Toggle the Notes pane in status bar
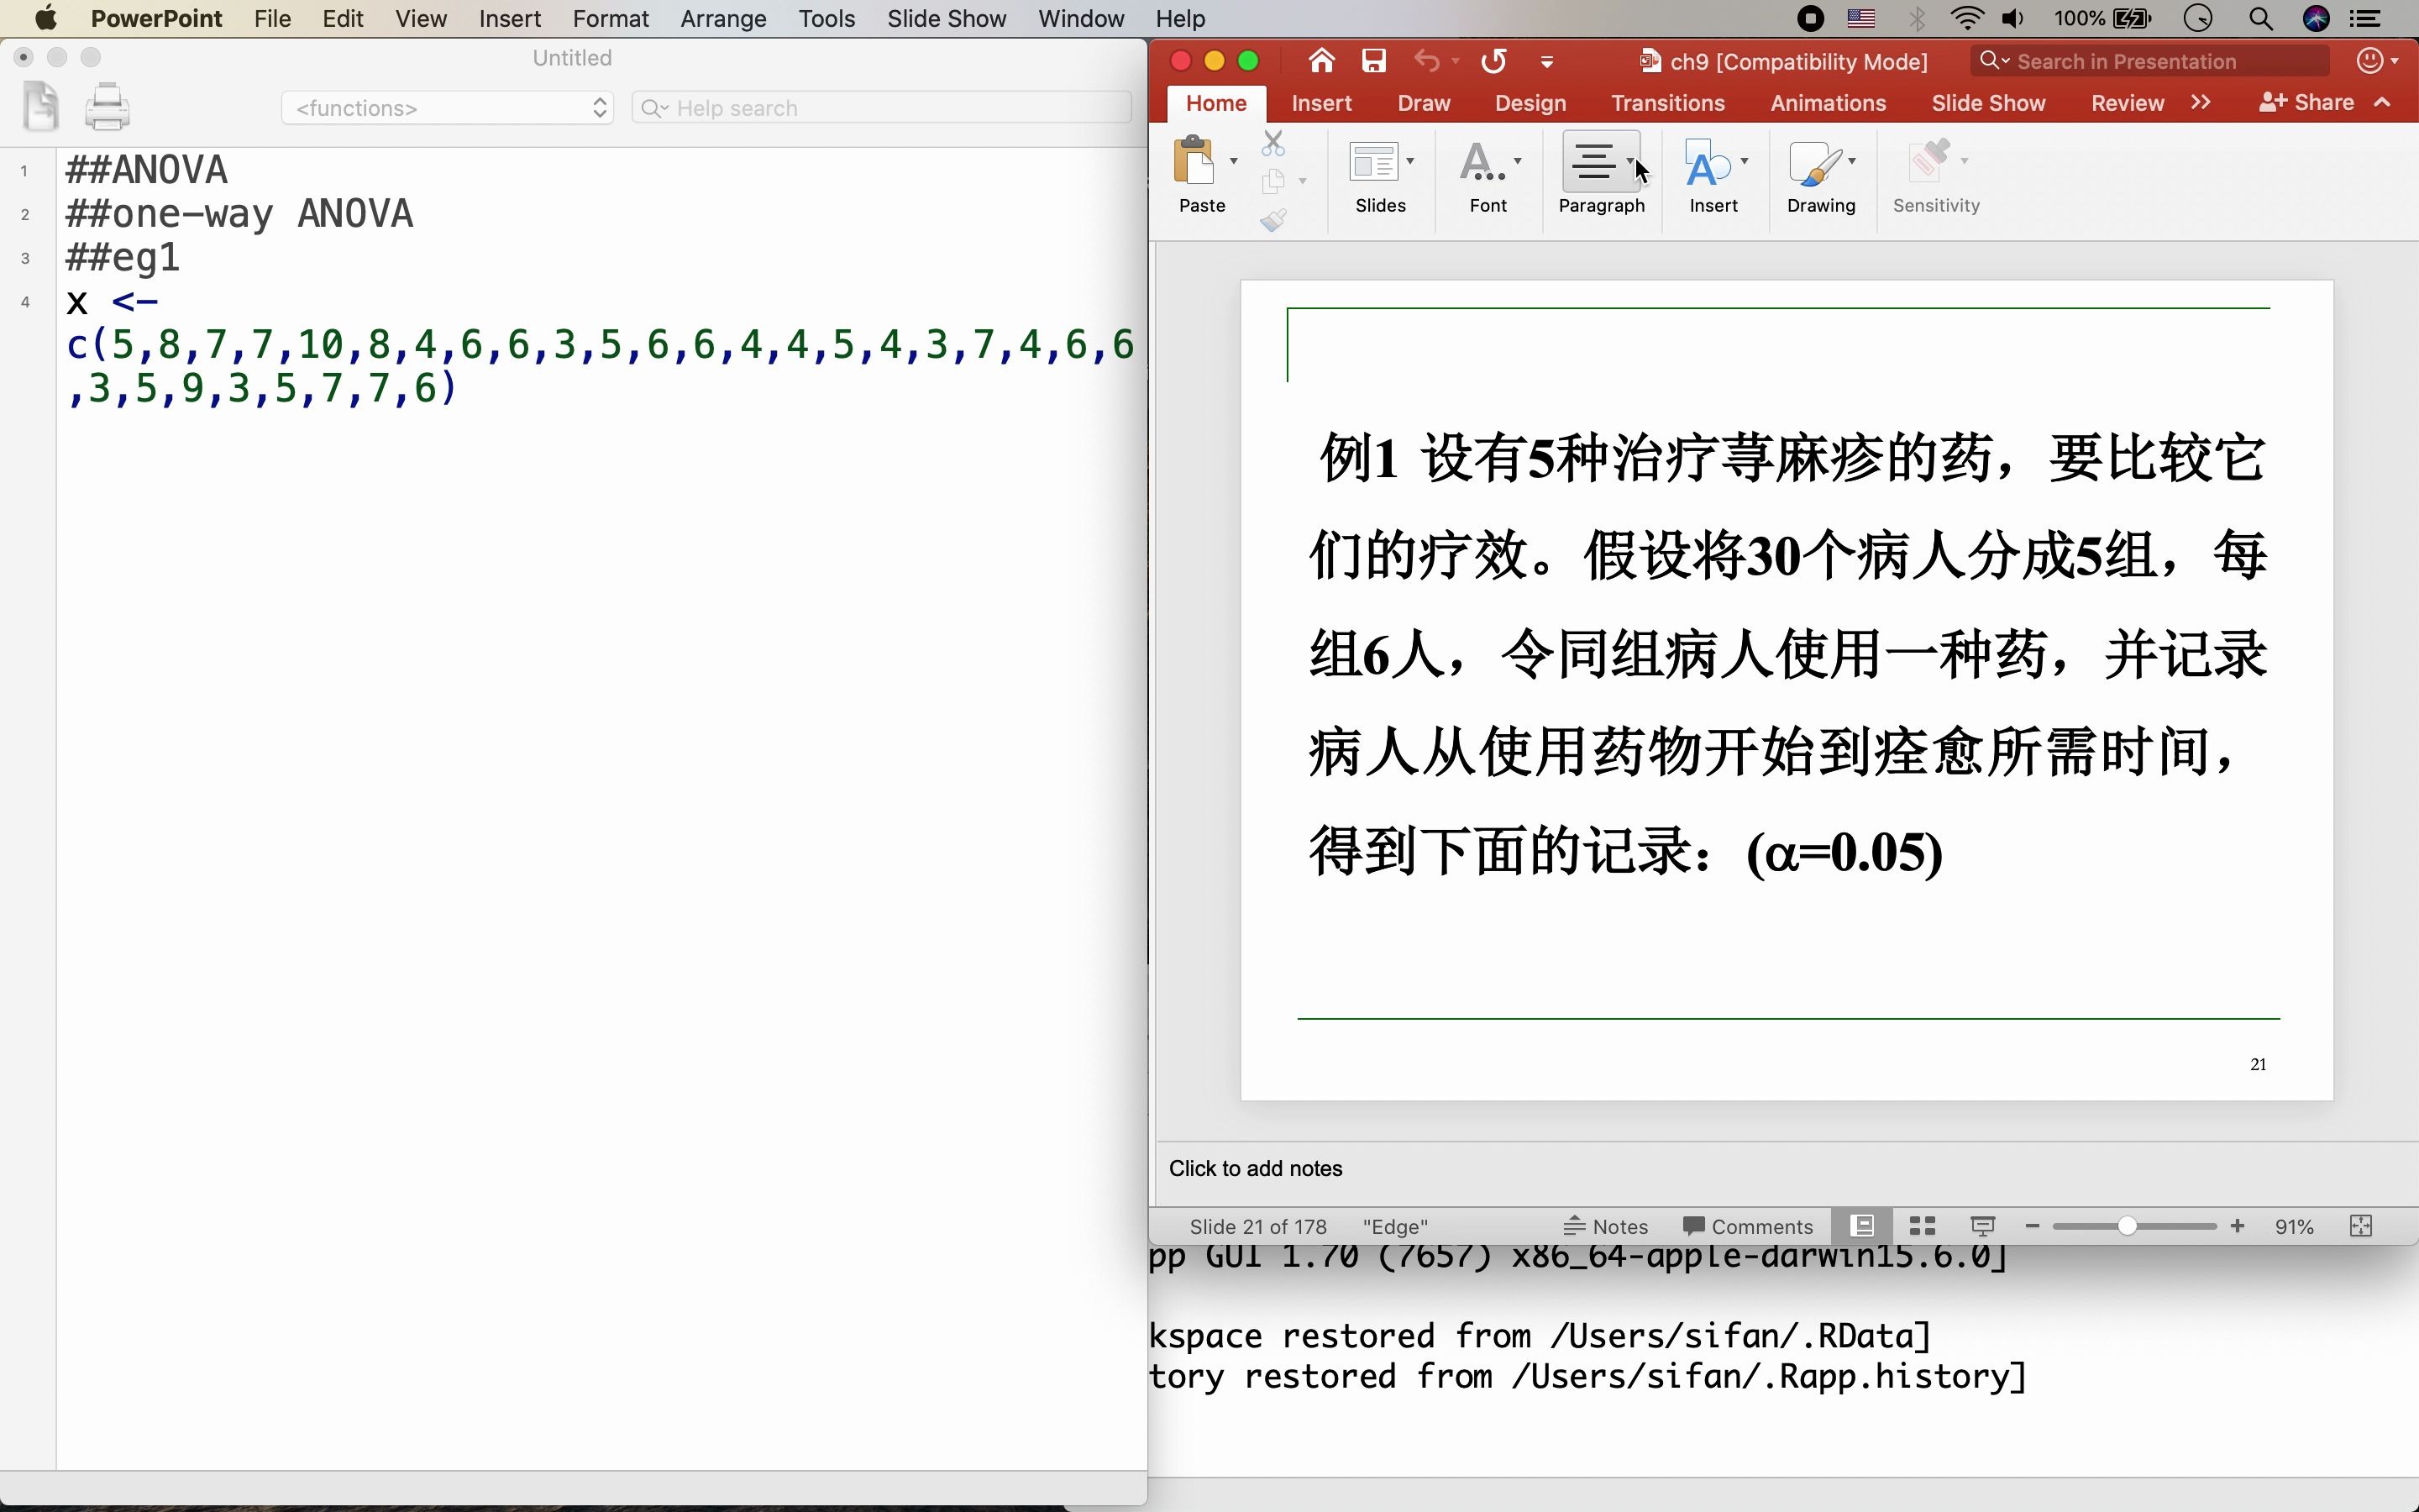The width and height of the screenshot is (2419, 1512). [1605, 1226]
